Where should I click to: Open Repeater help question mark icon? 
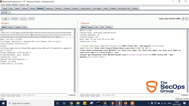(x=187, y=19)
